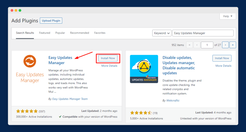Install Easy Updates Manager plugin now
The width and height of the screenshot is (246, 132).
pyautogui.click(x=108, y=58)
